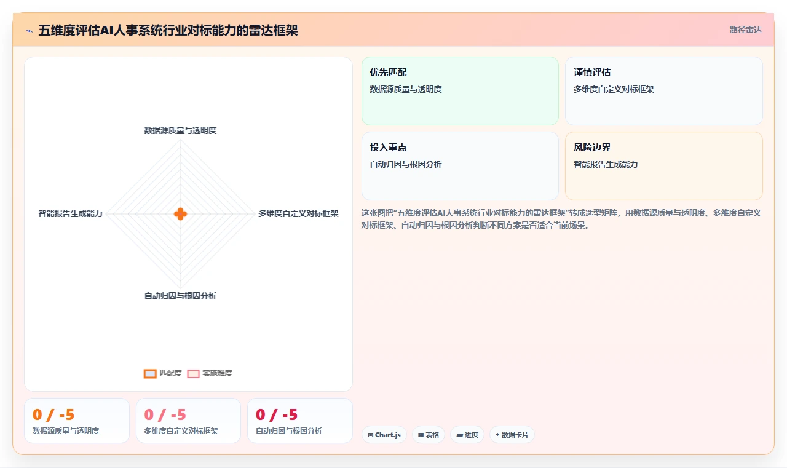Image resolution: width=787 pixels, height=468 pixels.
Task: Toggle the 实施难度 legend item
Action: tap(210, 373)
